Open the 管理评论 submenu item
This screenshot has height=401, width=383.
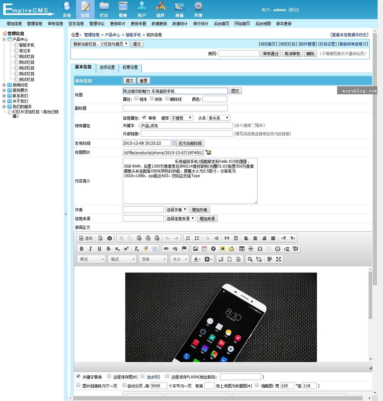pyautogui.click(x=97, y=23)
